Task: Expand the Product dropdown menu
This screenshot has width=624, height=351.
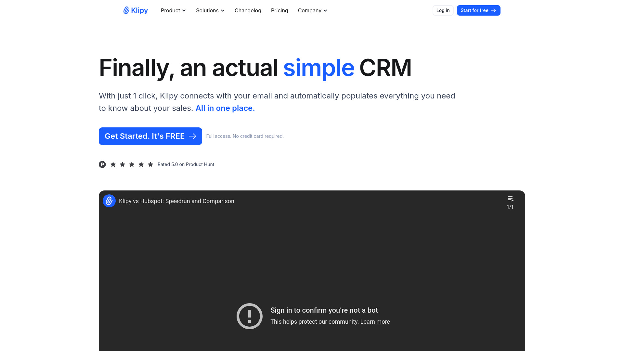Action: pyautogui.click(x=173, y=10)
